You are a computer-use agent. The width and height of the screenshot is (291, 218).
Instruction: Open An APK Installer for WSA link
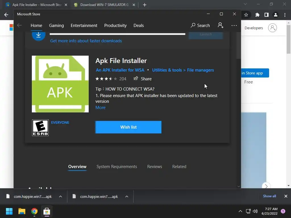point(120,70)
